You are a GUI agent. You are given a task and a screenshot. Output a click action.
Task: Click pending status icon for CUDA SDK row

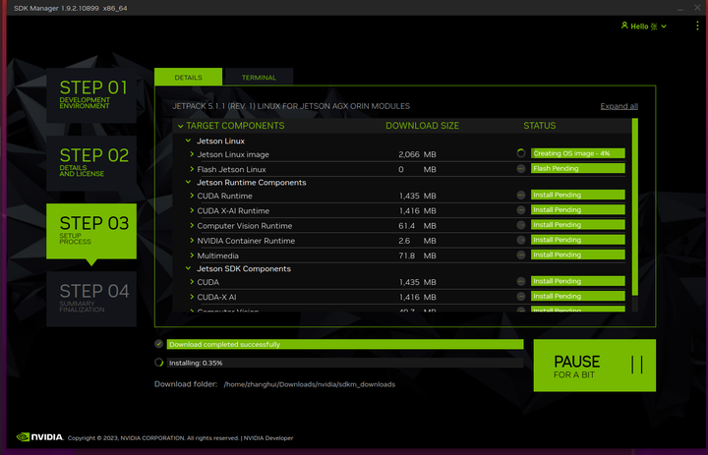521,281
